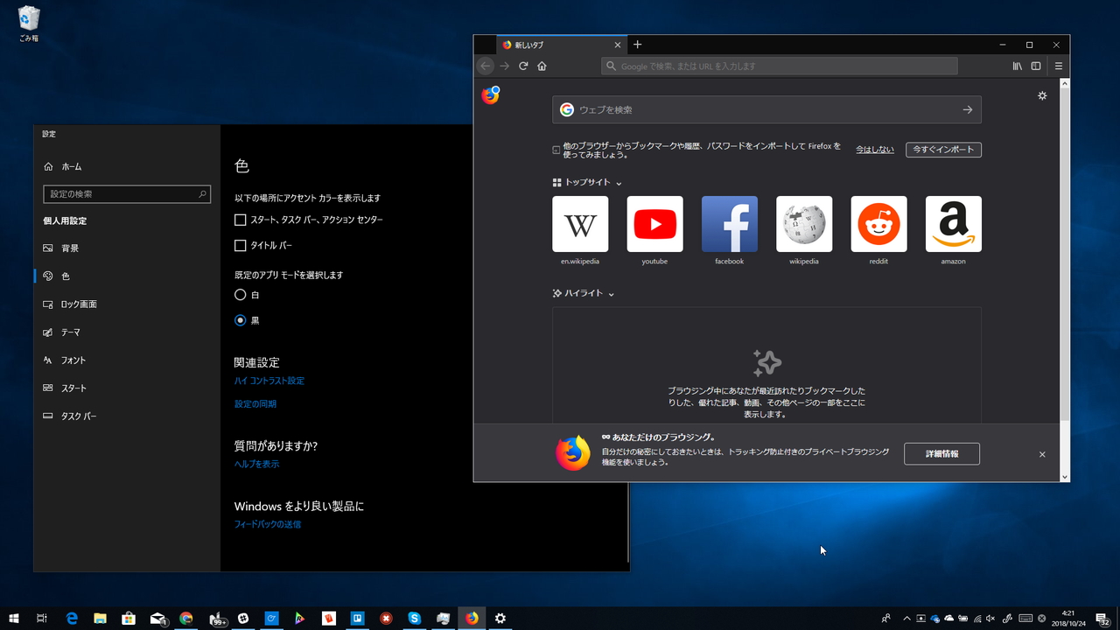This screenshot has height=630, width=1120.
Task: Check the タイトル バー accent color checkbox
Action: pyautogui.click(x=240, y=245)
